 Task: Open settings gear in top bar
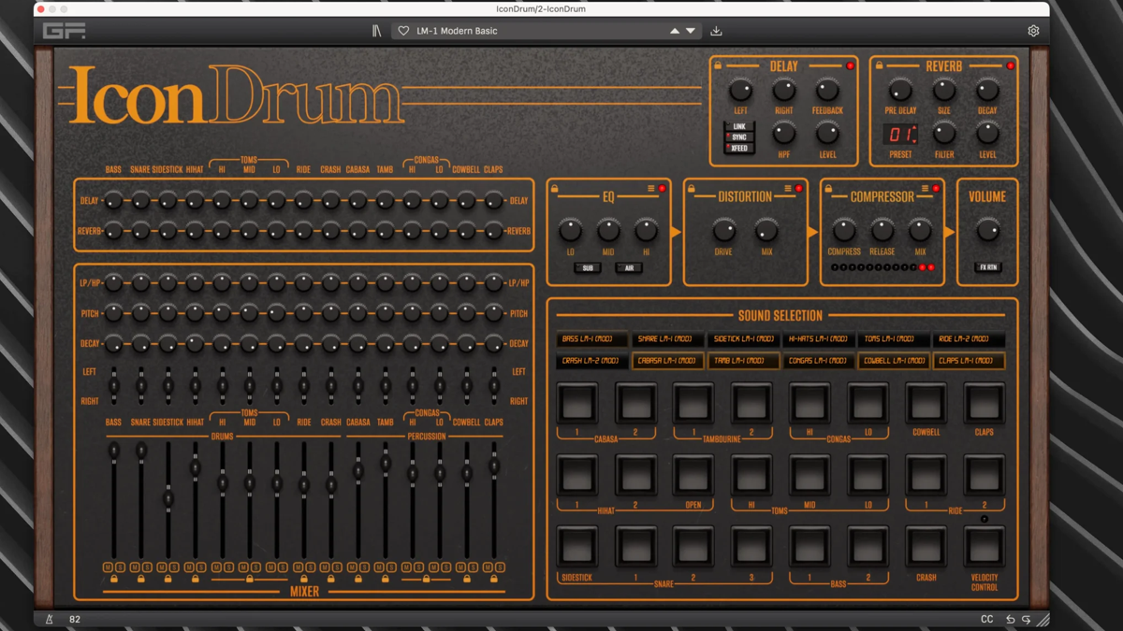coord(1033,31)
